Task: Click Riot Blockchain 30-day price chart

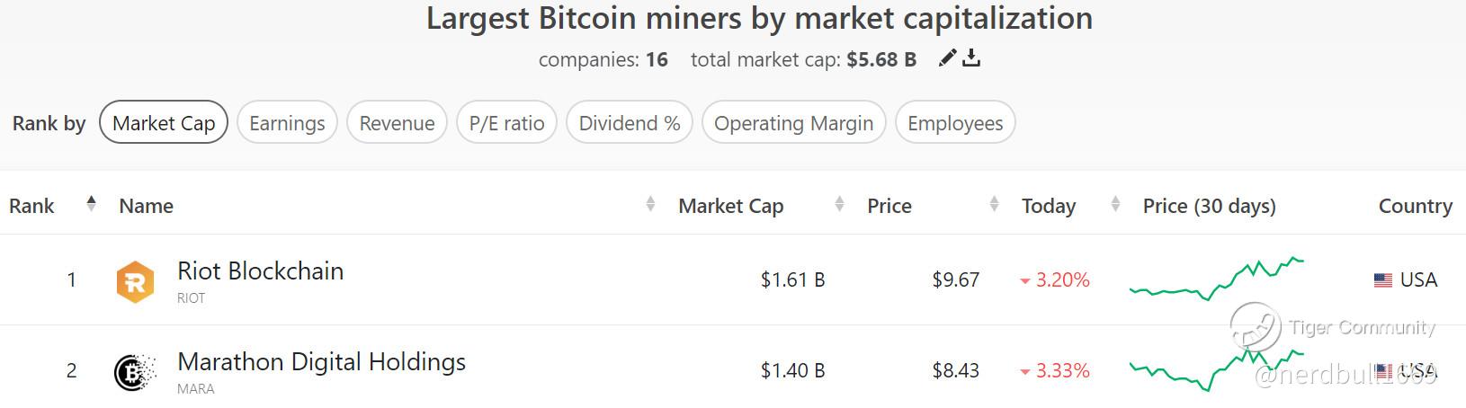Action: point(1216,278)
